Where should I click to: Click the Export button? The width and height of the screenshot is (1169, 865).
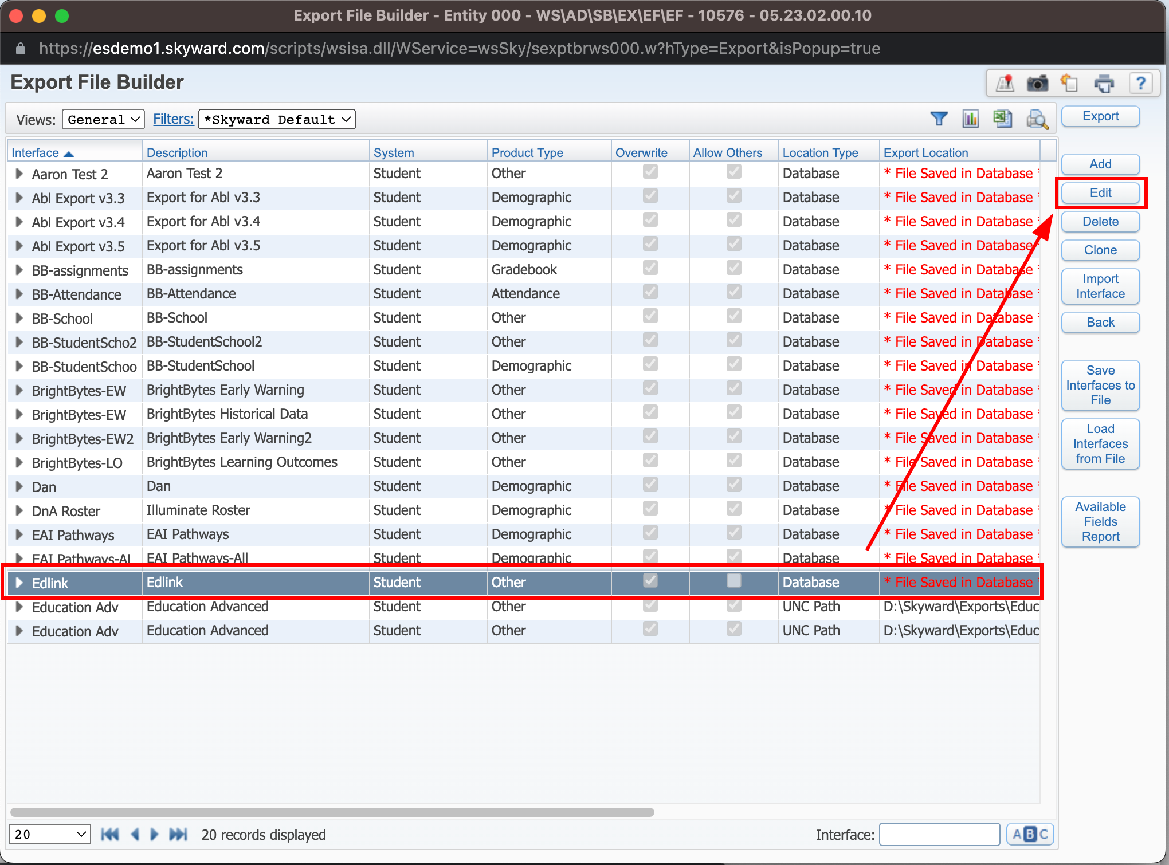(x=1100, y=116)
